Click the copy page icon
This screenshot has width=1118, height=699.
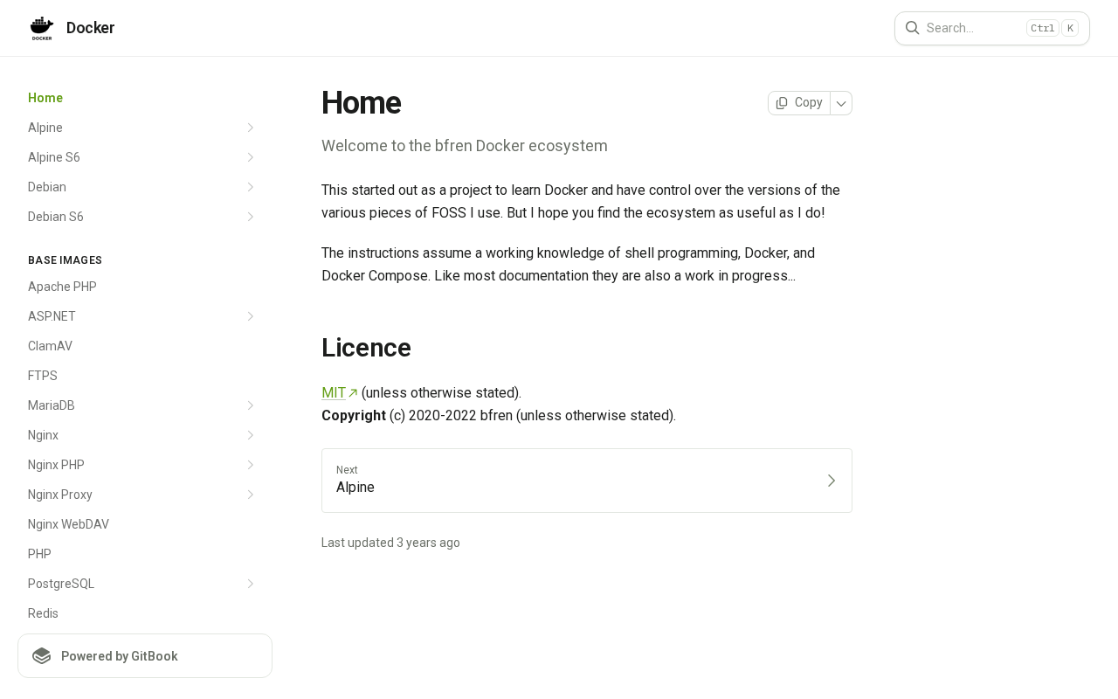[x=782, y=103]
